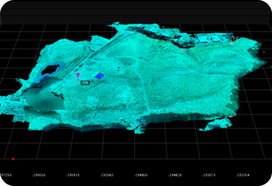Screen dimensions: 272x186
Task: Click the red axis origin arrow
Action: 13,158
